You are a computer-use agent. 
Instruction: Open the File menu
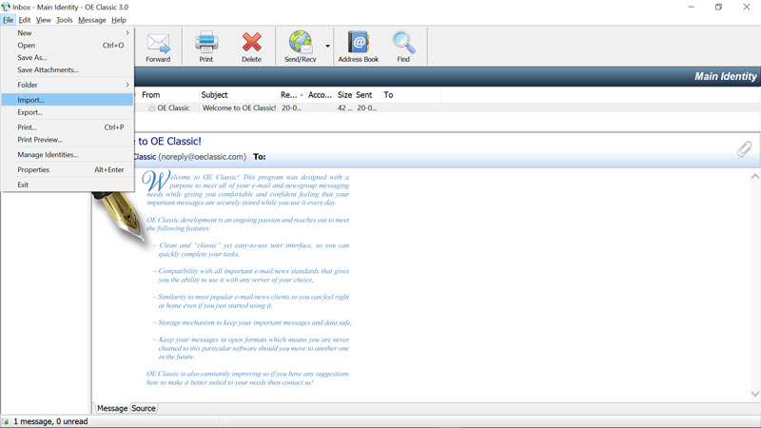[9, 20]
